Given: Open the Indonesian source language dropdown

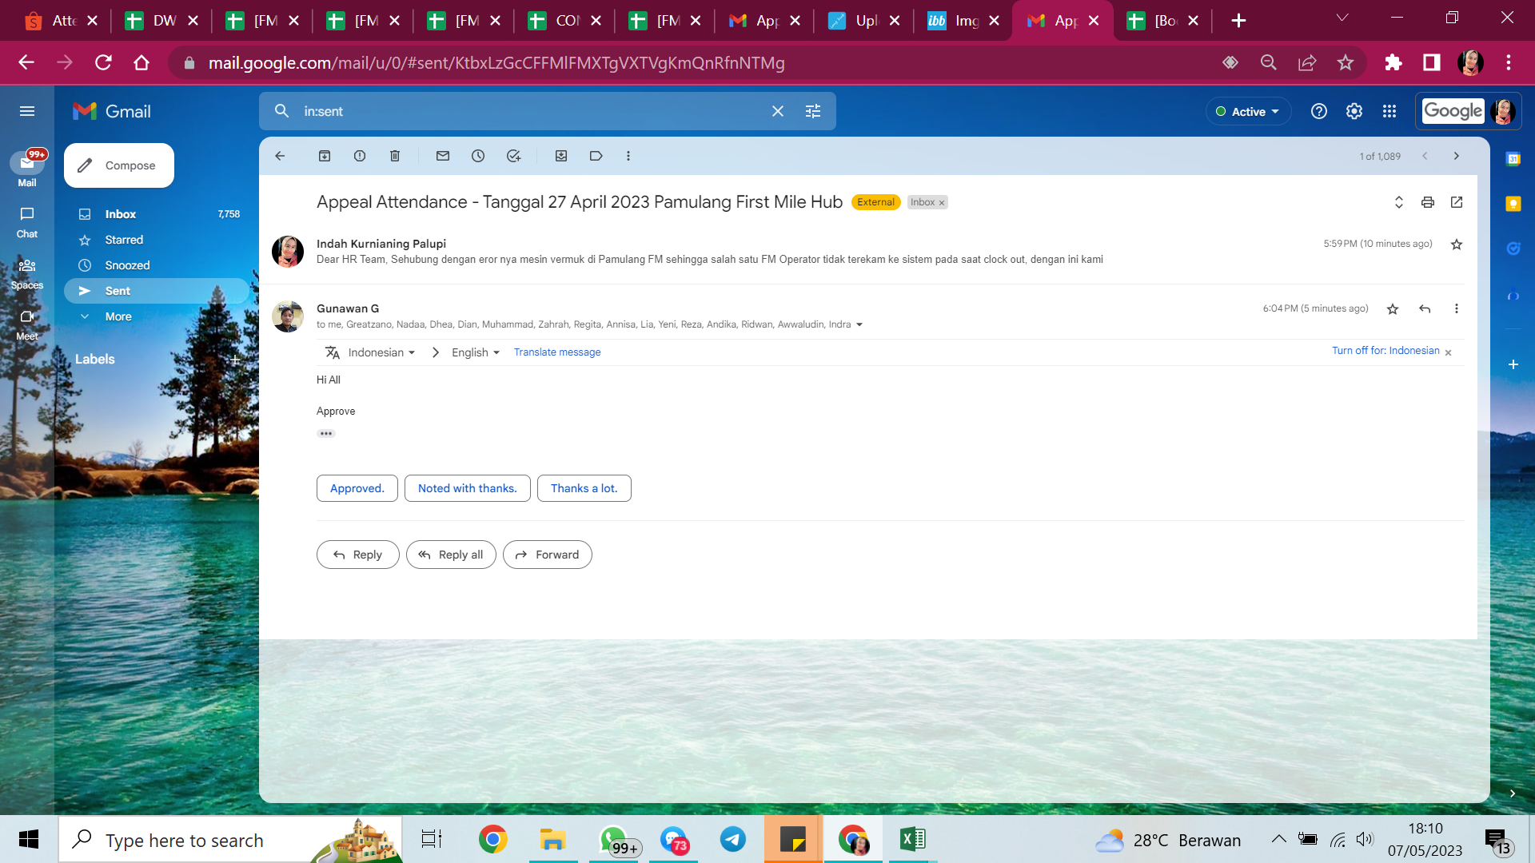Looking at the screenshot, I should point(381,352).
